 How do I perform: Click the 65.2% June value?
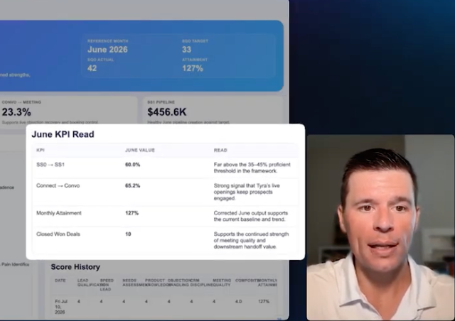pyautogui.click(x=133, y=185)
